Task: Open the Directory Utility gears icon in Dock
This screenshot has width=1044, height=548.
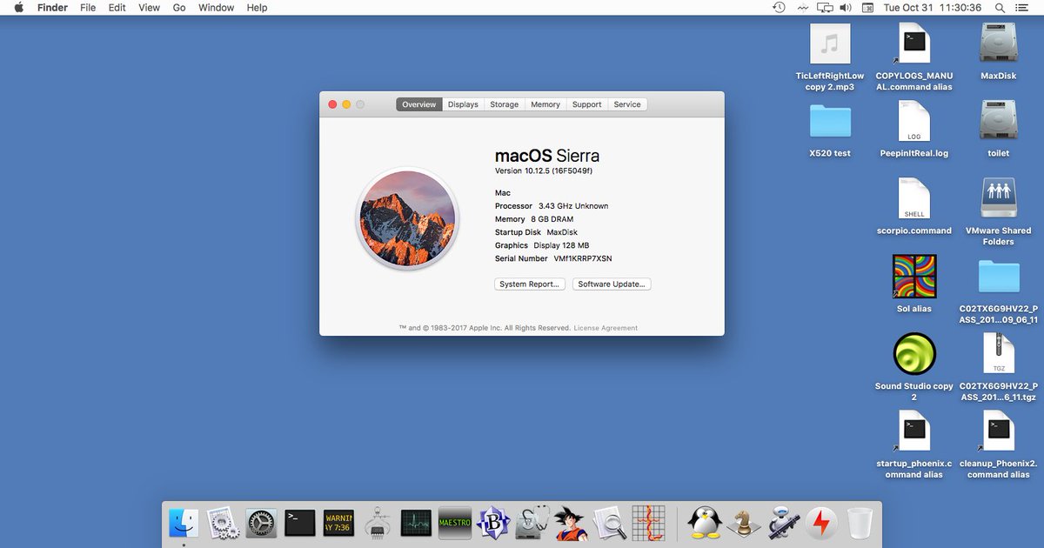Action: [222, 523]
